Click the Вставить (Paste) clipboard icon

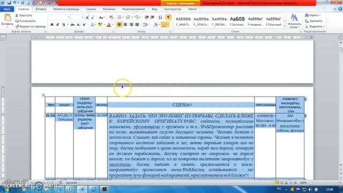7,18
